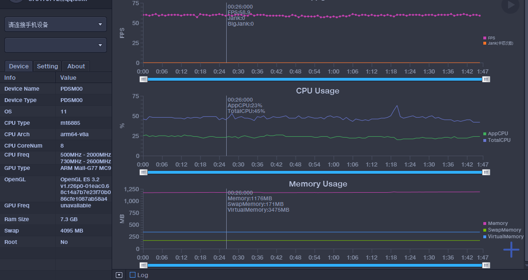The image size is (528, 280).
Task: Click the FPS legend color marker
Action: (x=485, y=38)
